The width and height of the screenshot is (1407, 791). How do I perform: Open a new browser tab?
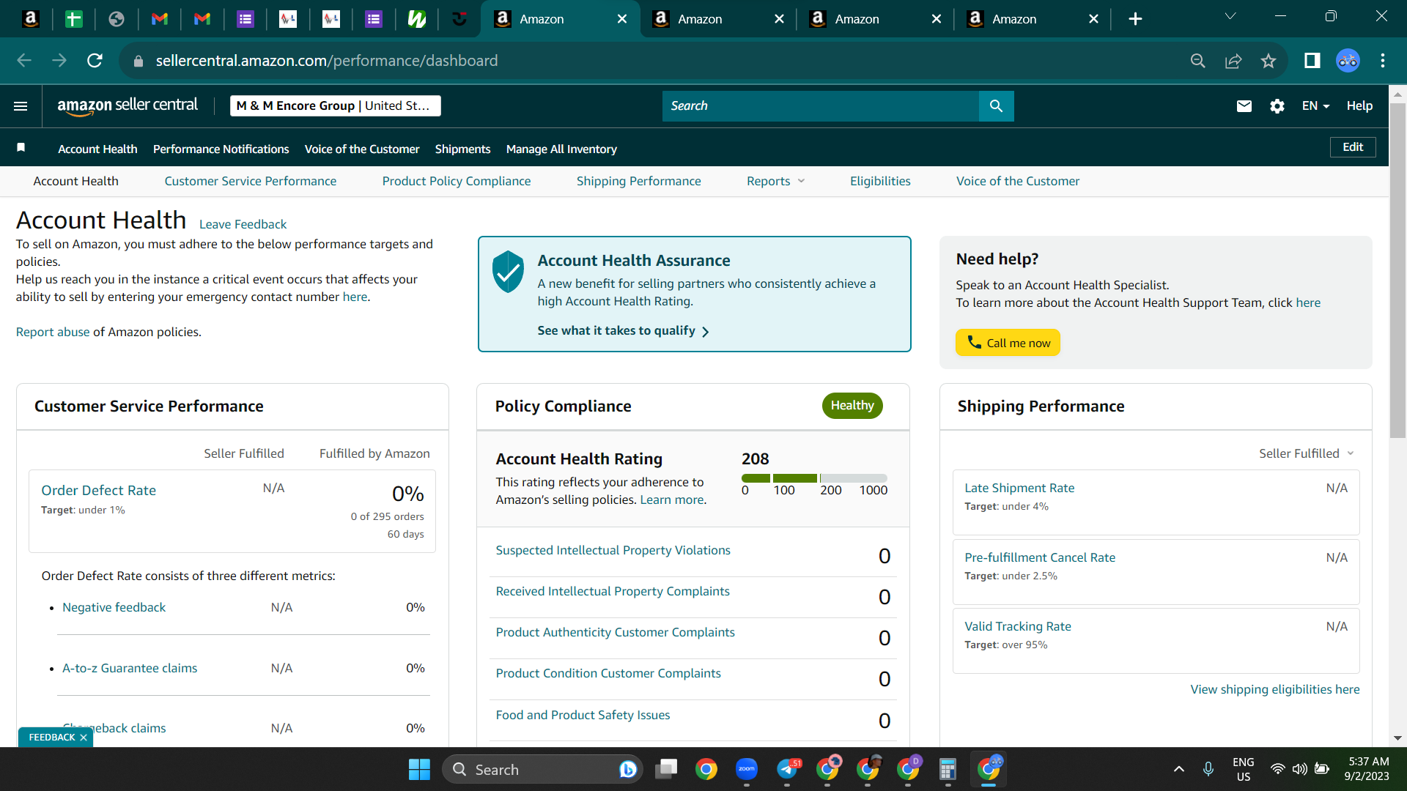click(1135, 19)
